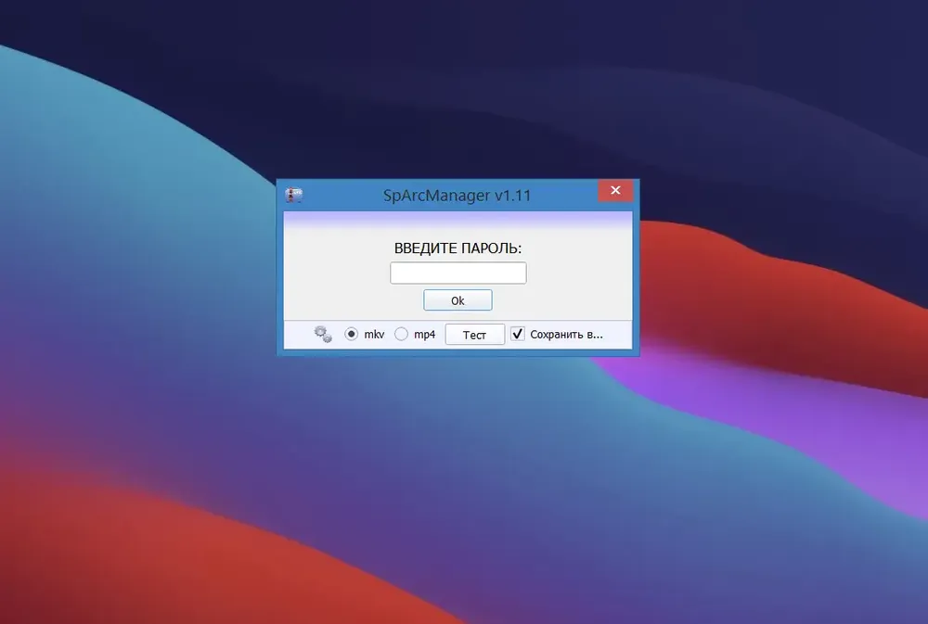Click the Ok button

(x=458, y=300)
